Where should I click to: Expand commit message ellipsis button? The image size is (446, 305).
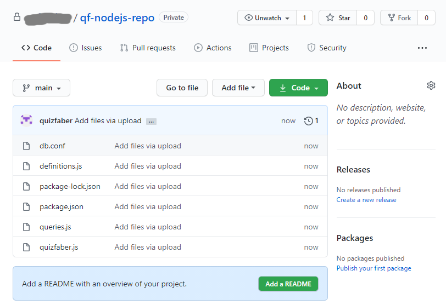point(151,121)
